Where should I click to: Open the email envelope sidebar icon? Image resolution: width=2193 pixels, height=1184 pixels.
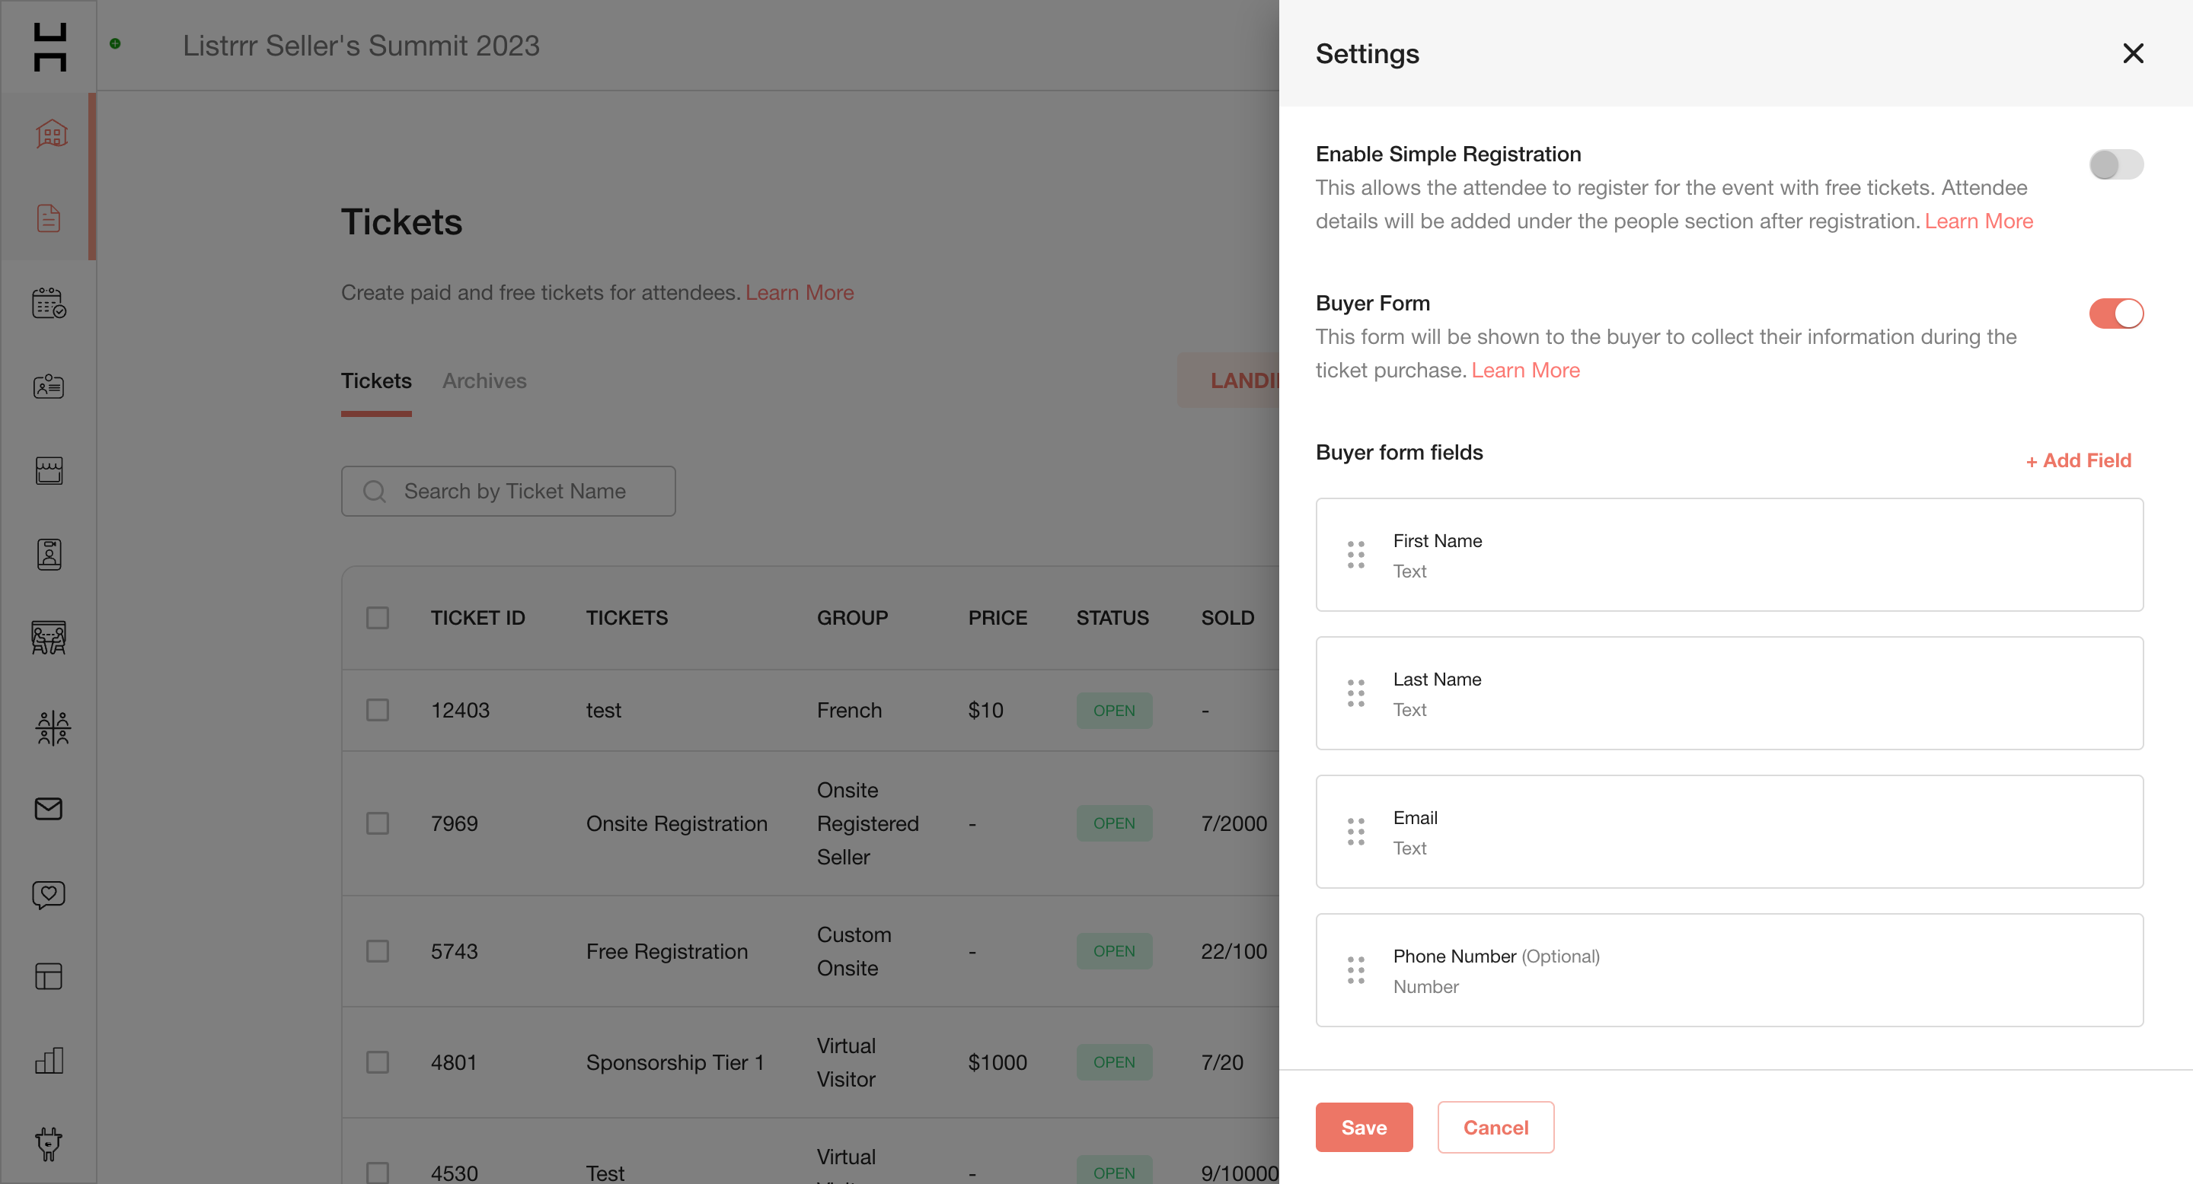point(49,808)
